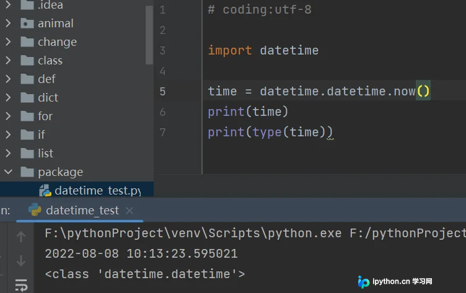Image resolution: width=466 pixels, height=293 pixels.
Task: Click the 'time' variable on line 5
Action: pyautogui.click(x=222, y=91)
